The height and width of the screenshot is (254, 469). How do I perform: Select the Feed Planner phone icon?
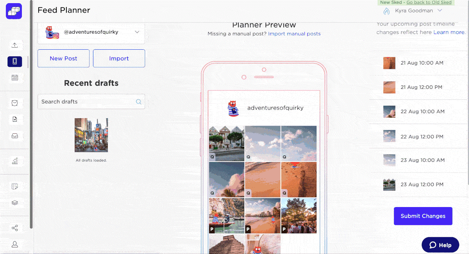(15, 61)
